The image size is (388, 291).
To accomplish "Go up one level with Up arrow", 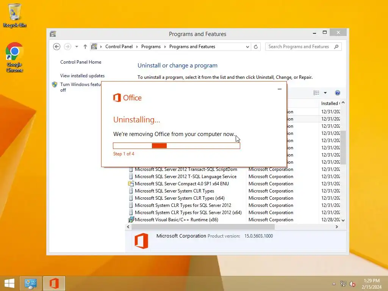I will point(85,47).
